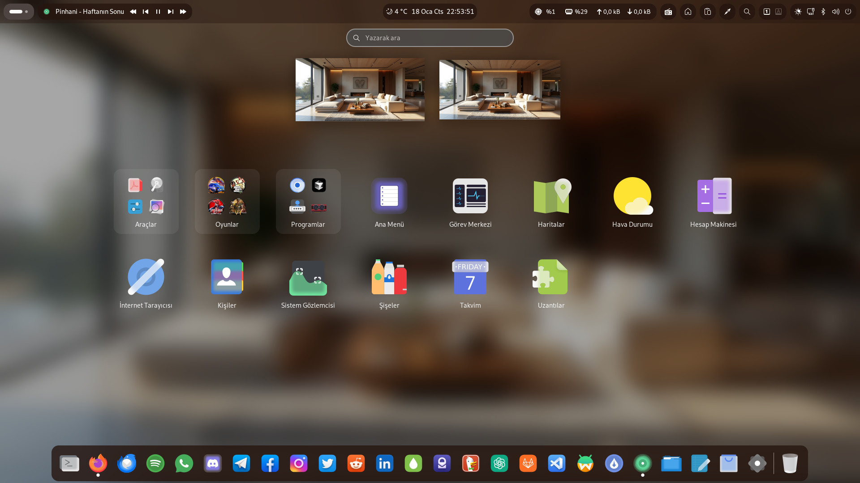Click the Yazarak ara search field
Viewport: 860px width, 483px height.
tap(430, 38)
